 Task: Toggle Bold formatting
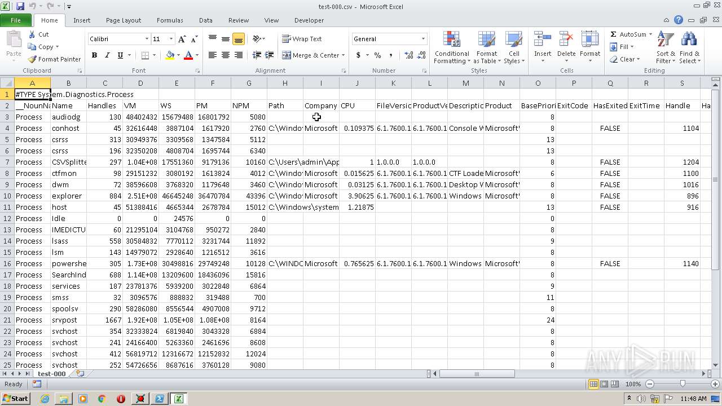94,55
